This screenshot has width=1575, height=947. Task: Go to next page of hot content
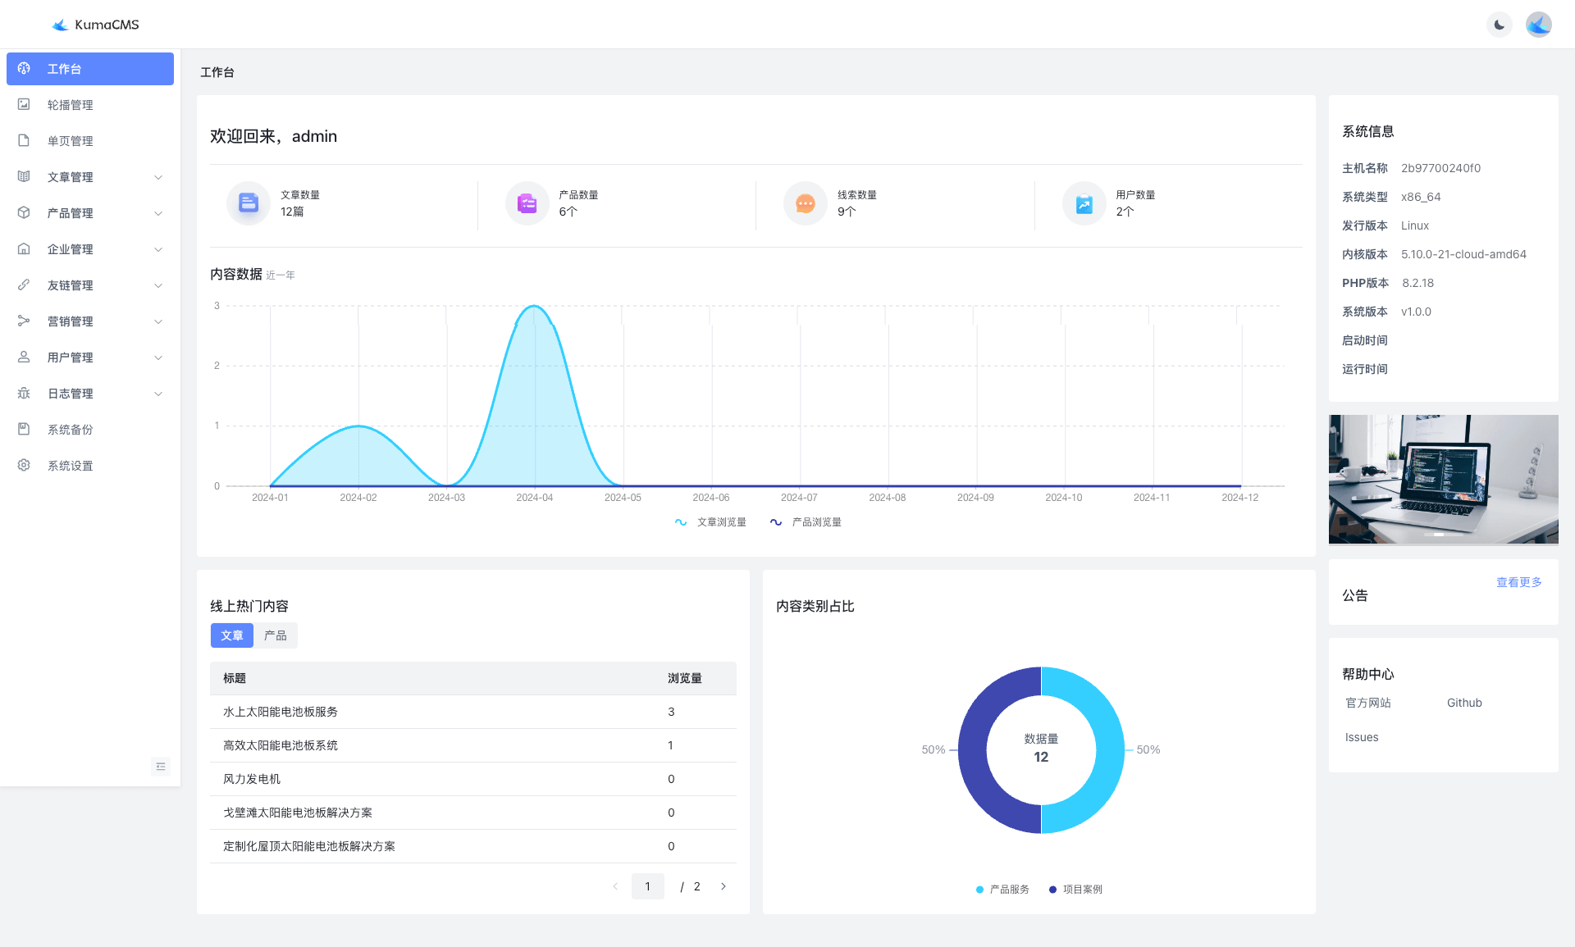pos(723,886)
